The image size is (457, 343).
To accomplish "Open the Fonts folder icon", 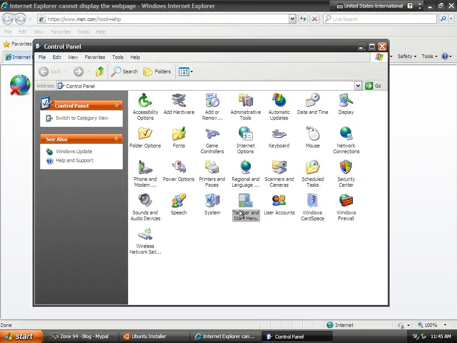I will (x=179, y=138).
